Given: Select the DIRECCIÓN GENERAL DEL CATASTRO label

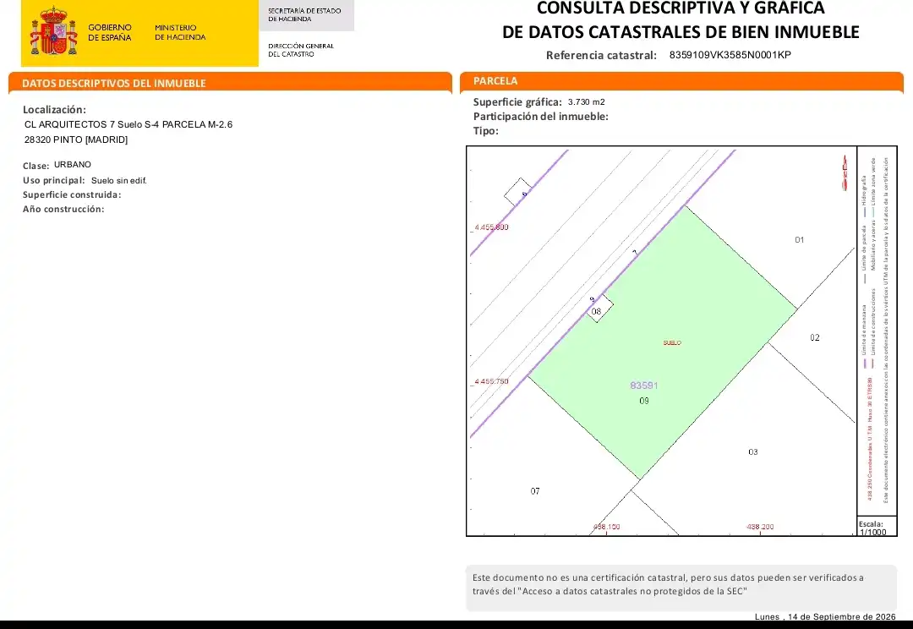Looking at the screenshot, I should tap(301, 50).
